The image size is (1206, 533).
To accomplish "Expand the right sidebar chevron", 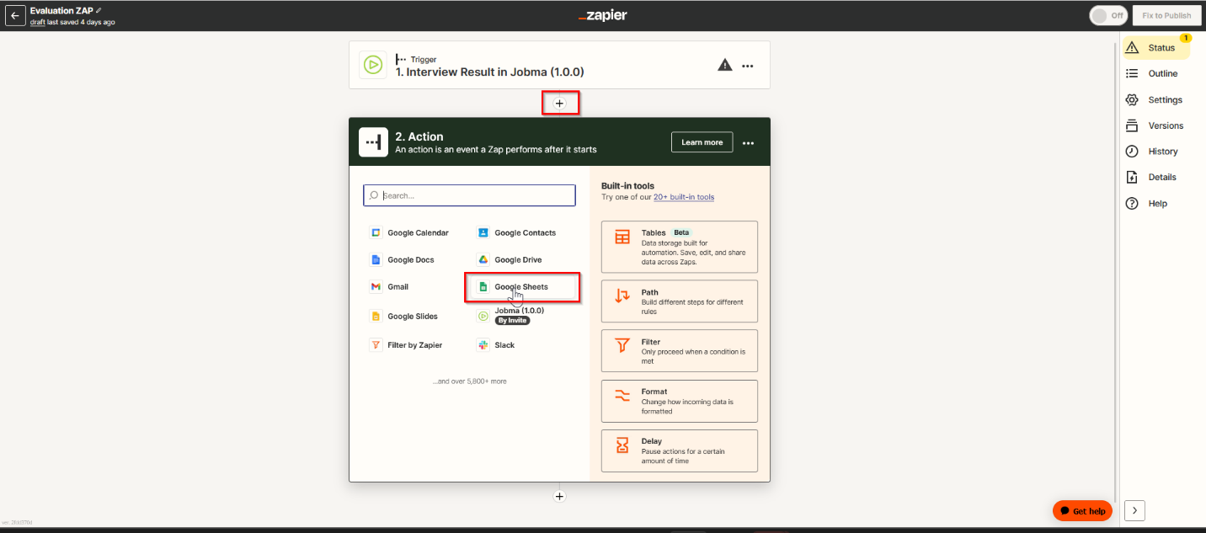I will pyautogui.click(x=1134, y=510).
